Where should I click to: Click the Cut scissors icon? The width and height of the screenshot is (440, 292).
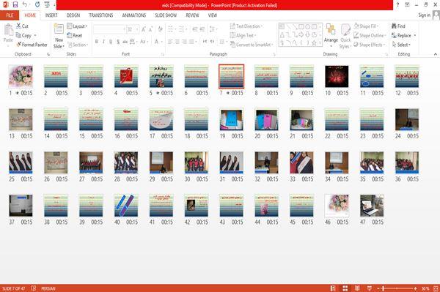[18, 26]
